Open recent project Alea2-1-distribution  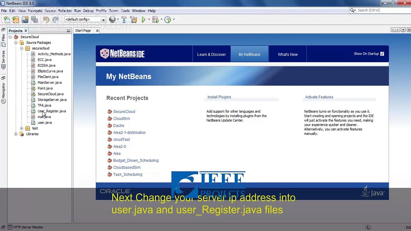click(x=129, y=133)
